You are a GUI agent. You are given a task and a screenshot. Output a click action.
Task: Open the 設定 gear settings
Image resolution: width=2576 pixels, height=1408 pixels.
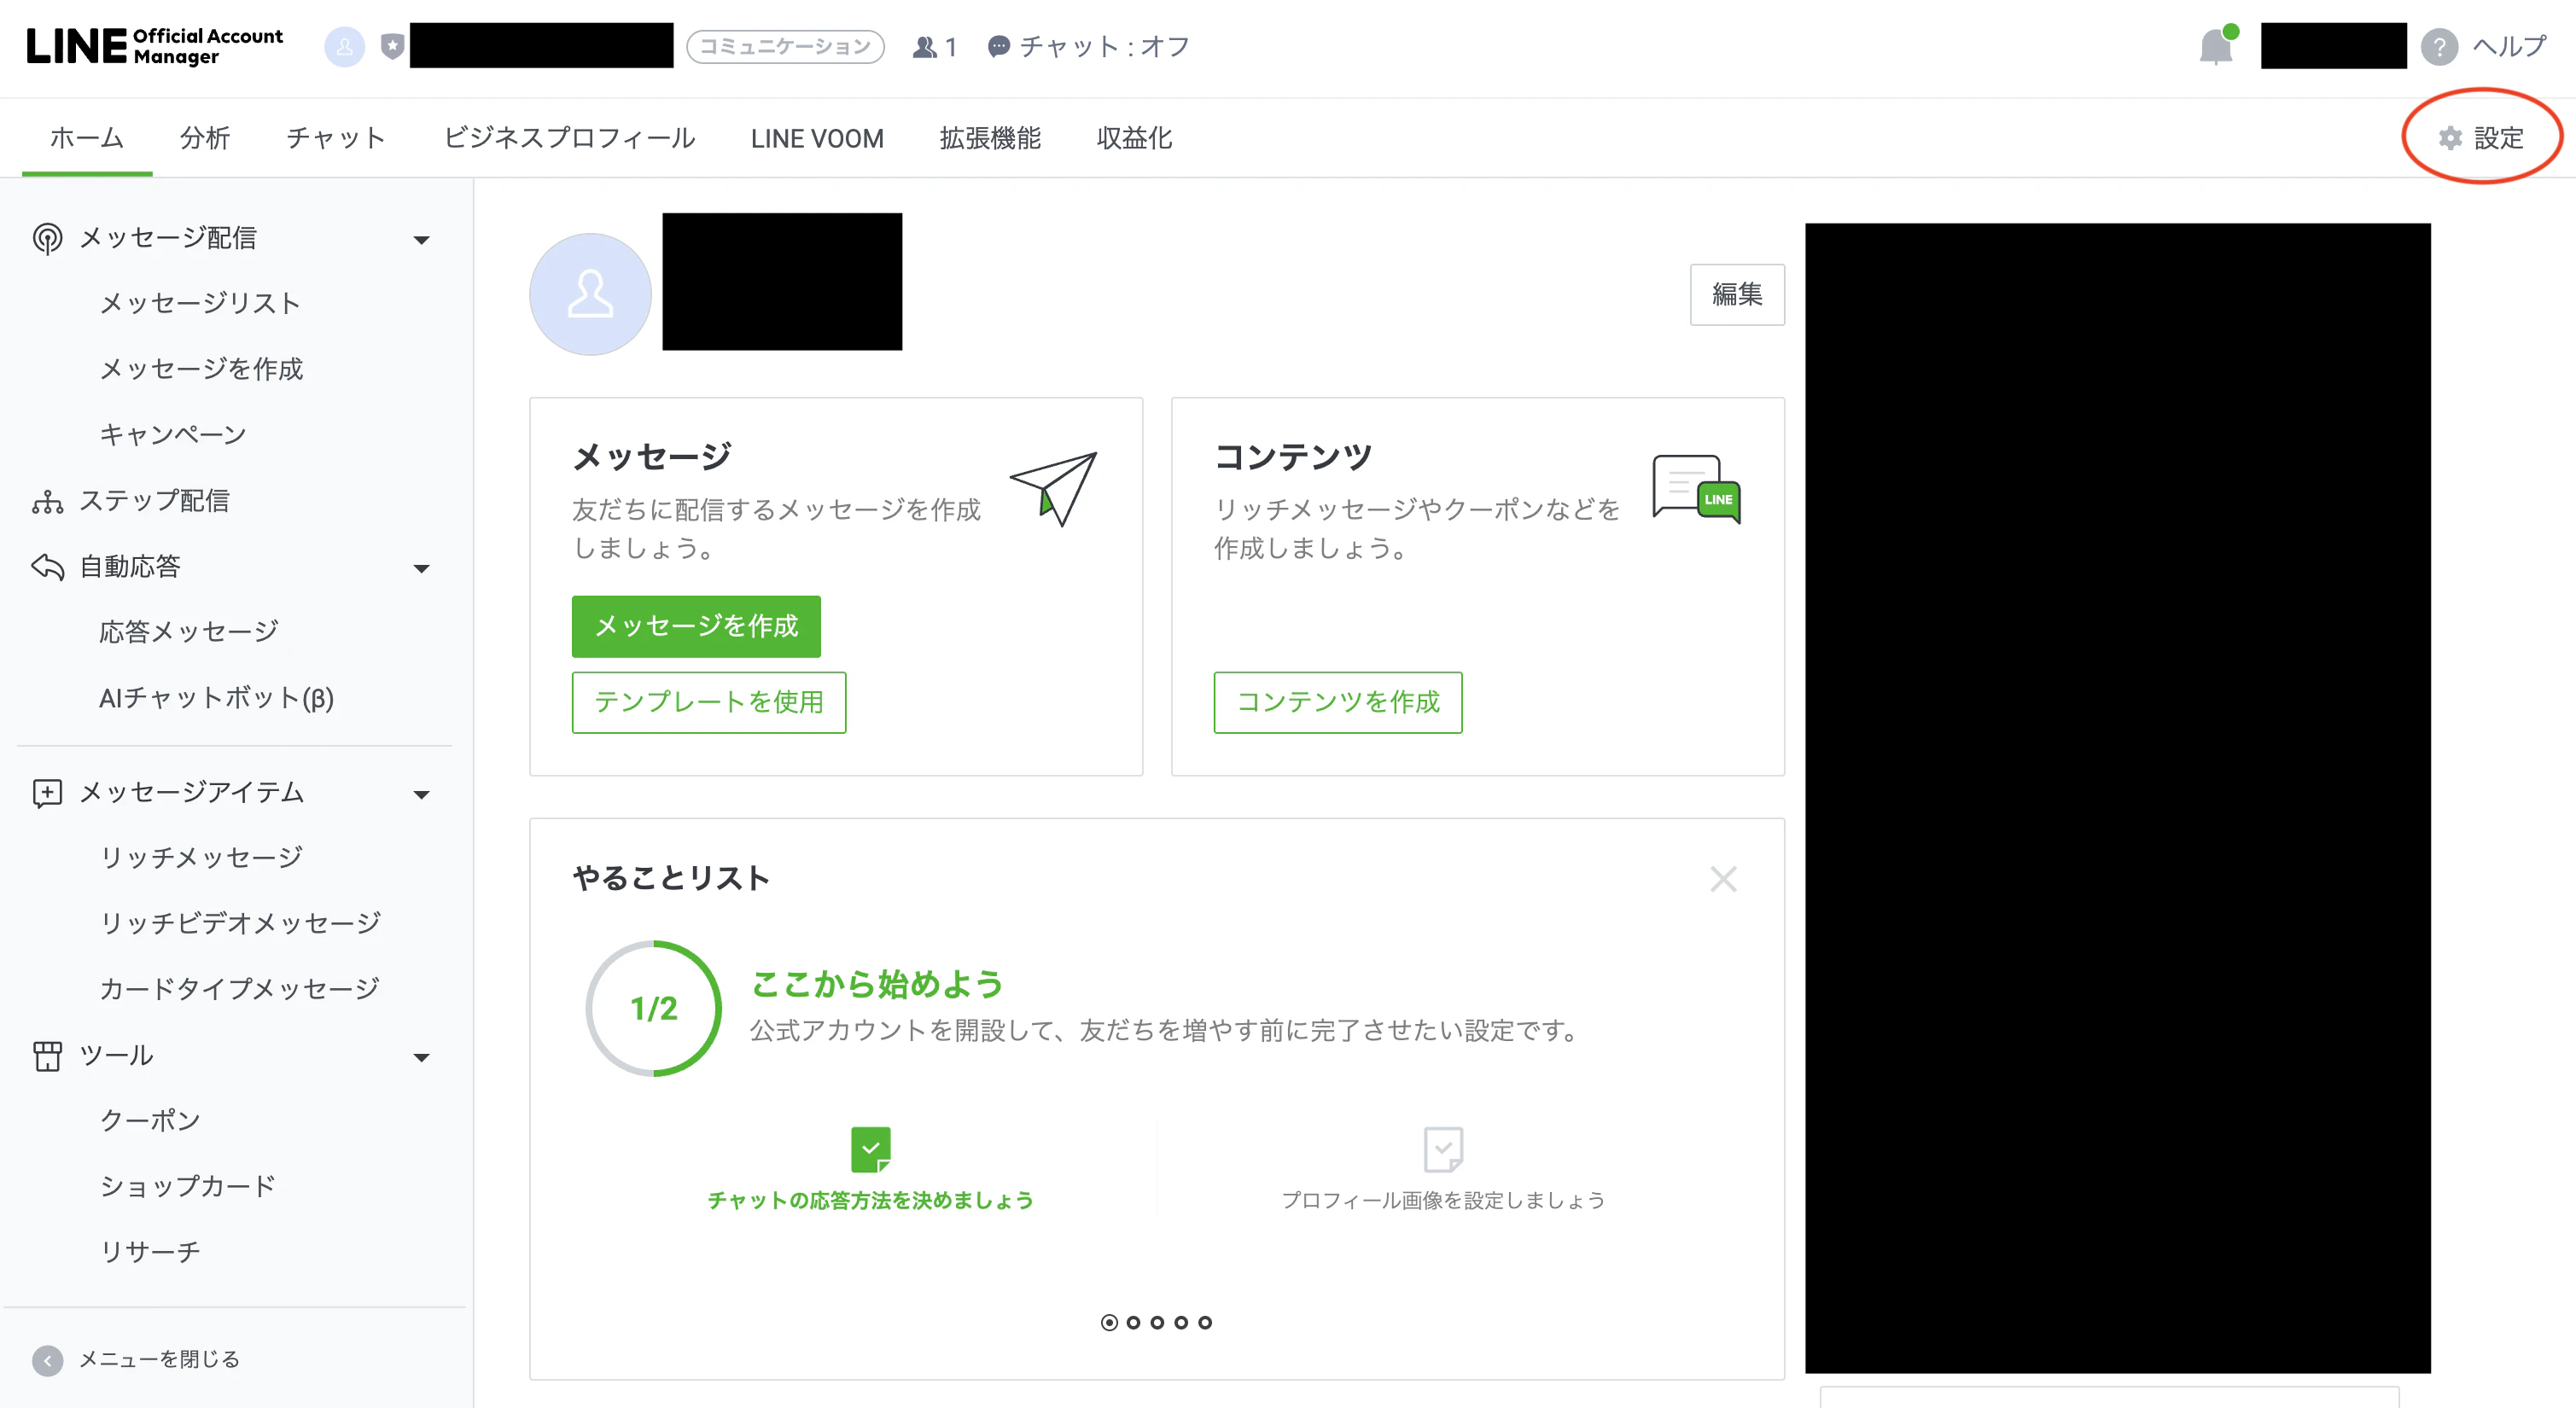(x=2481, y=138)
